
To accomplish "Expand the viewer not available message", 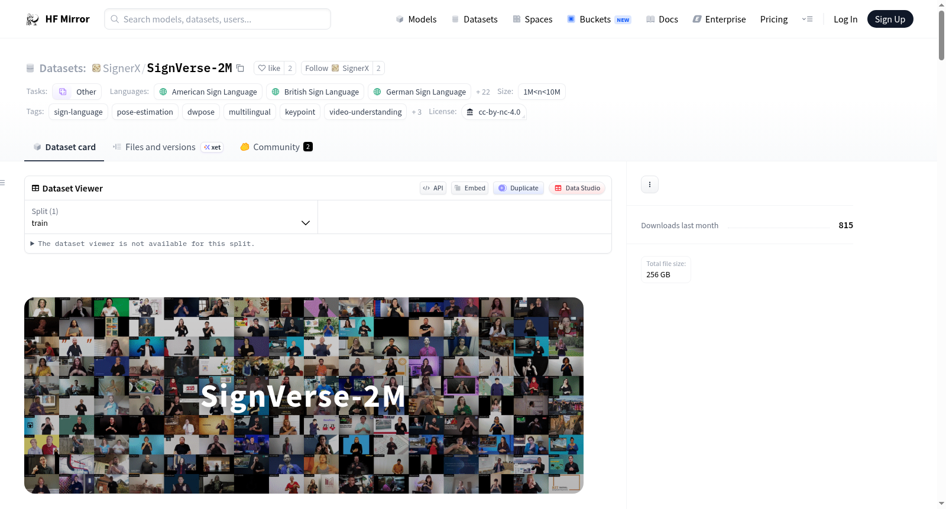I will pyautogui.click(x=142, y=244).
